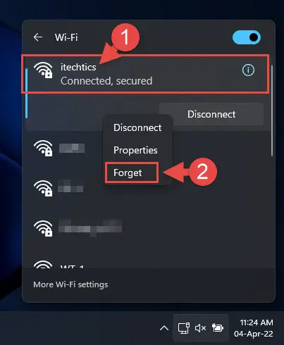Open the clock and date in taskbar
Viewport: 284px width, 345px height.
click(254, 328)
